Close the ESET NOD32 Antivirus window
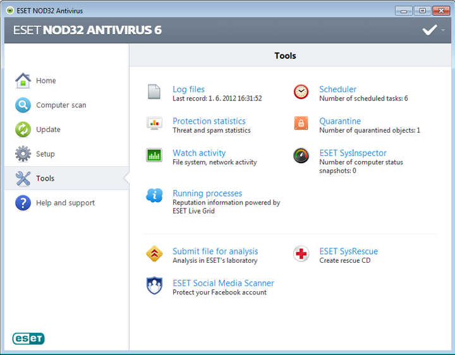Image resolution: width=455 pixels, height=355 pixels. point(441,11)
